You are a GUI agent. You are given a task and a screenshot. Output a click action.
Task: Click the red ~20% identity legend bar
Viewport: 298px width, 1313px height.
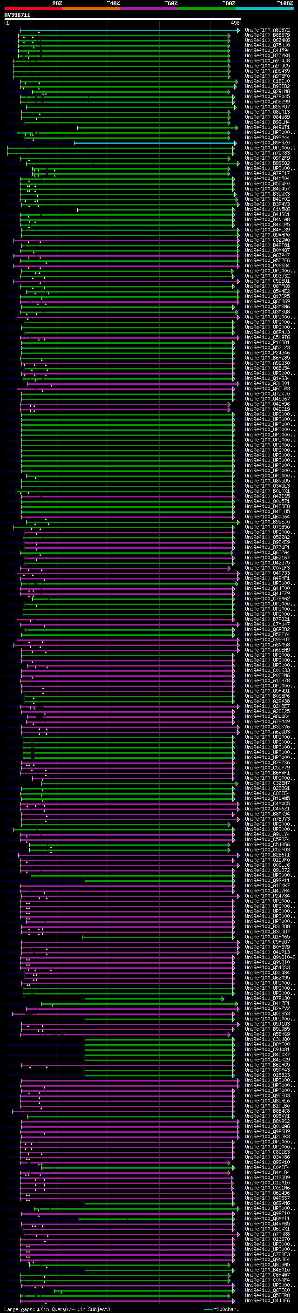click(x=33, y=8)
